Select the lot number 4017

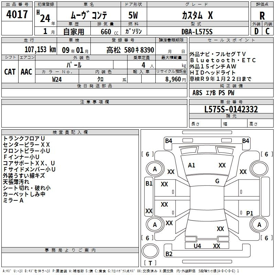(x=17, y=14)
